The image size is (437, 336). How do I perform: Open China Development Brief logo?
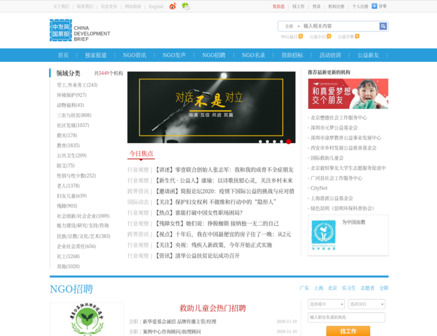pos(80,30)
